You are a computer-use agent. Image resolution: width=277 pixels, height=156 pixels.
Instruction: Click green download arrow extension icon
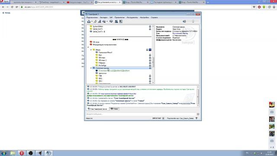tap(264, 7)
